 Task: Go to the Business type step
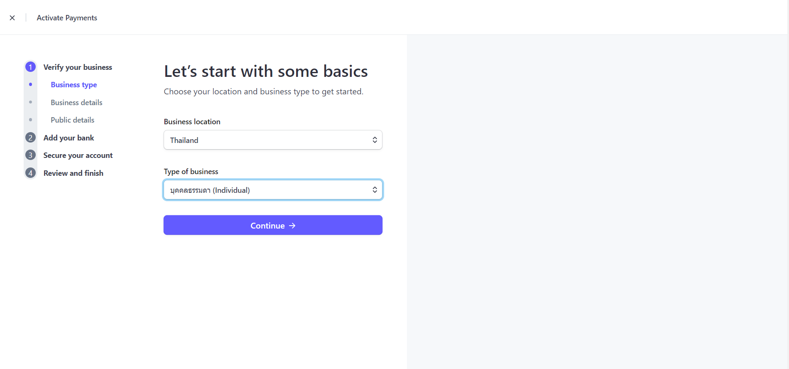tap(74, 85)
